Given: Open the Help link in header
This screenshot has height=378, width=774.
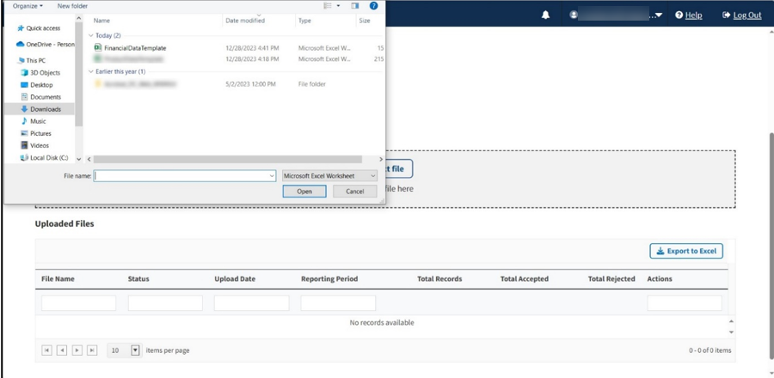Looking at the screenshot, I should (689, 15).
